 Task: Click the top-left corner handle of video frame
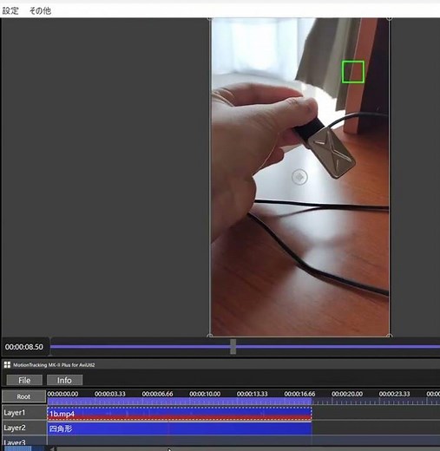coord(210,18)
